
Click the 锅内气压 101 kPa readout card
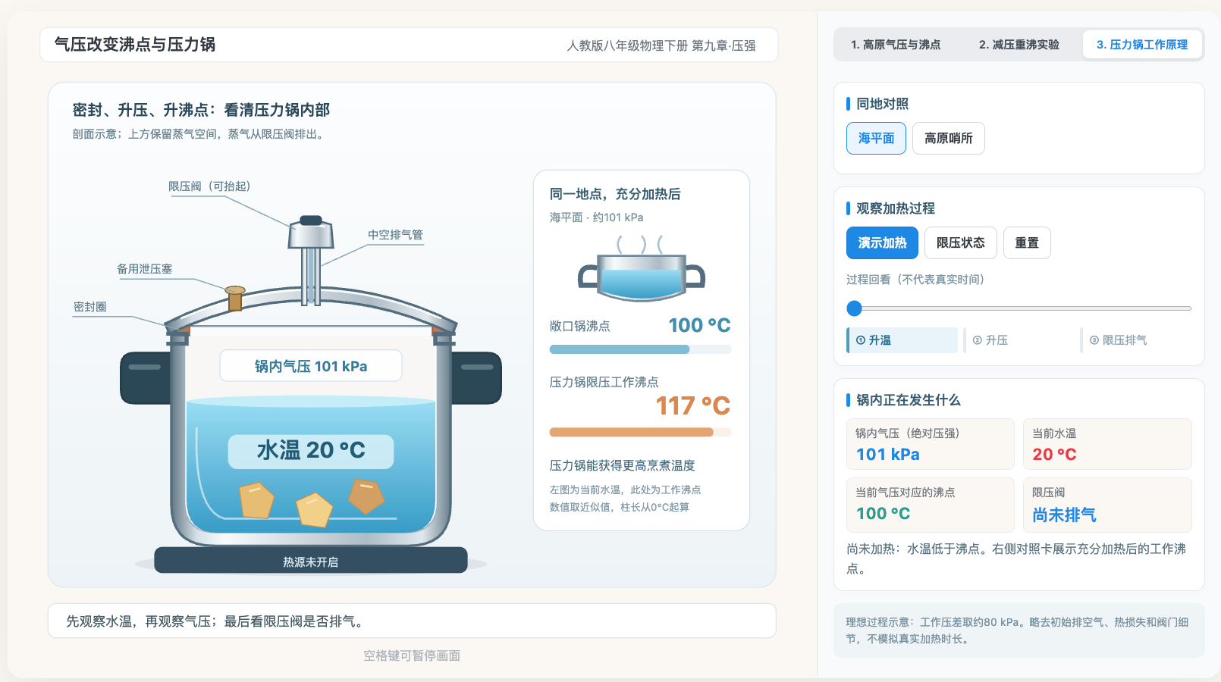[930, 444]
